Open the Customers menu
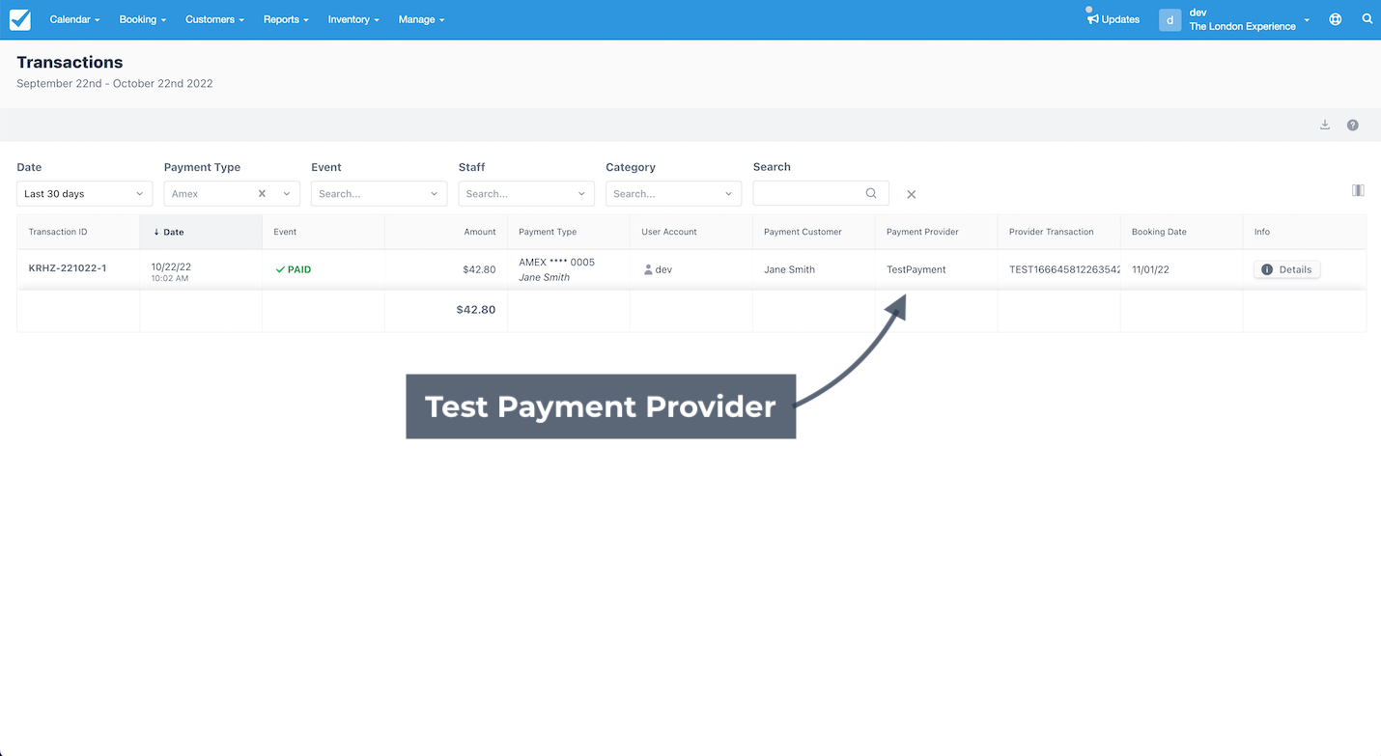Image resolution: width=1381 pixels, height=756 pixels. coord(214,19)
